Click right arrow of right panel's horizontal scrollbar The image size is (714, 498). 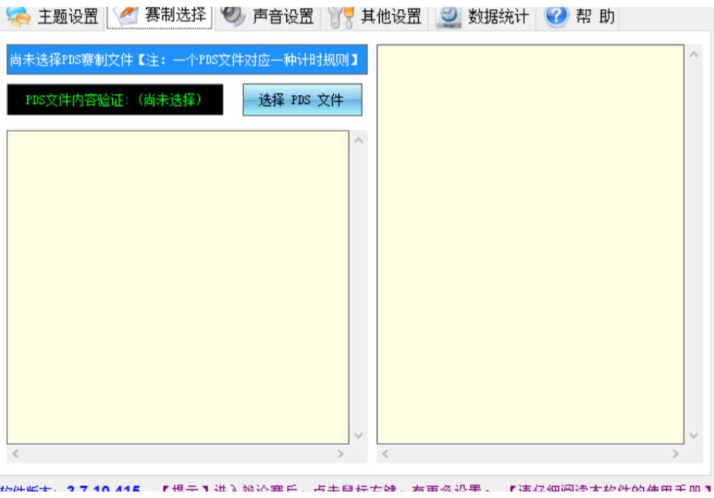pyautogui.click(x=675, y=454)
